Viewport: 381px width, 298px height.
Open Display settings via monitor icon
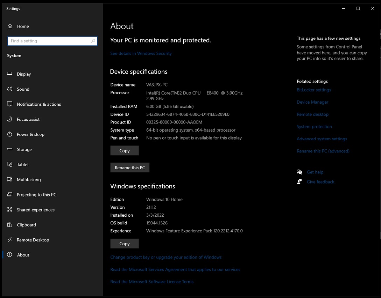coord(10,74)
